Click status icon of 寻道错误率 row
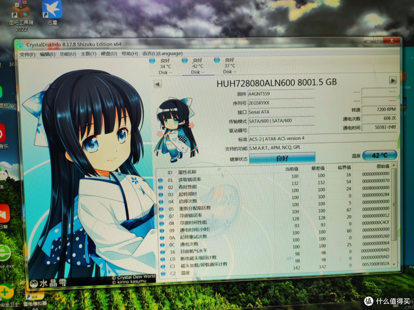This screenshot has width=414, height=310. pos(162,216)
